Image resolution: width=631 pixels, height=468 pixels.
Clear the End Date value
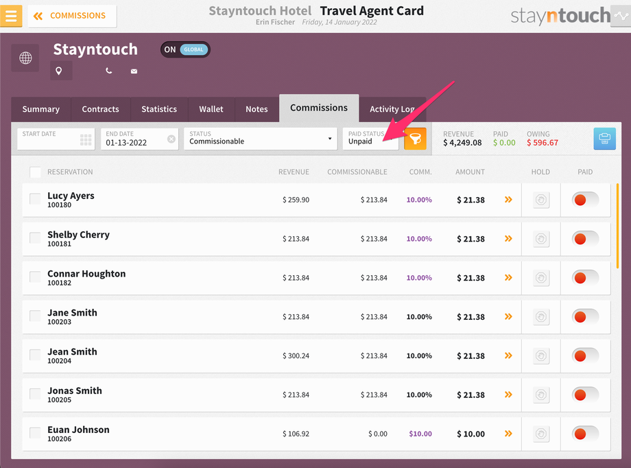[171, 139]
